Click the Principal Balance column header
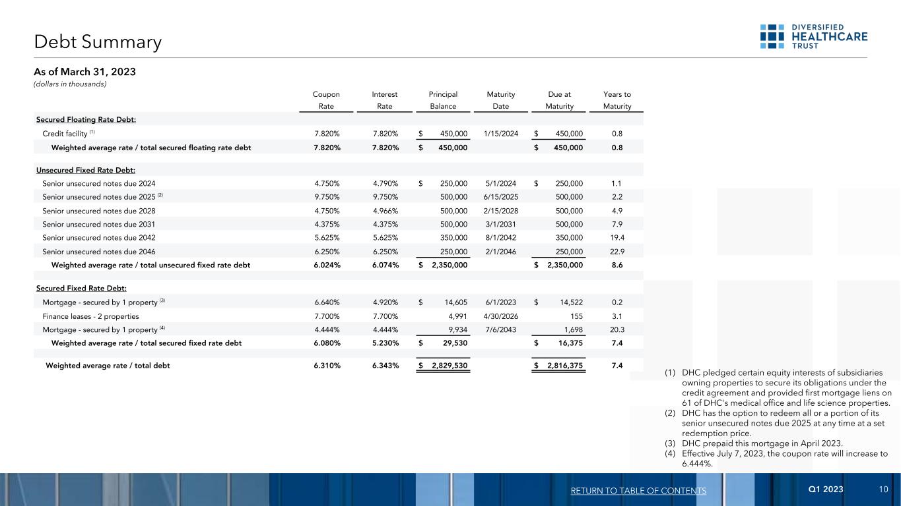901x506 pixels. (x=444, y=100)
